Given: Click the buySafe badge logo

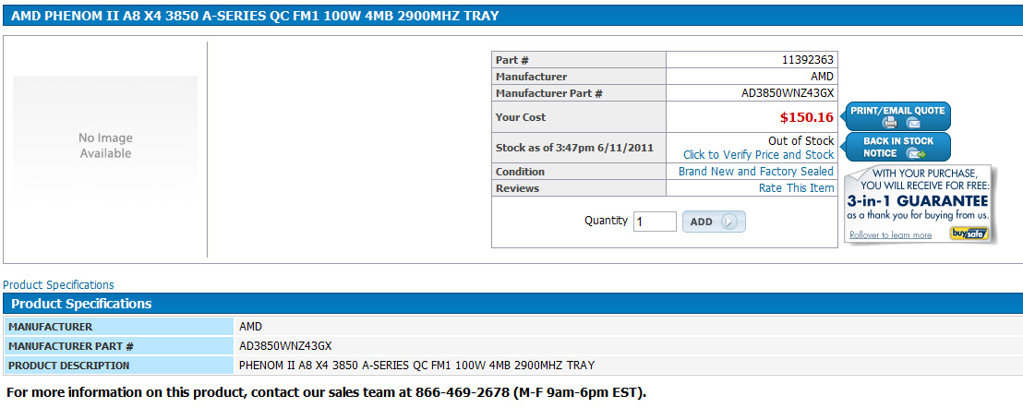Looking at the screenshot, I should (969, 234).
